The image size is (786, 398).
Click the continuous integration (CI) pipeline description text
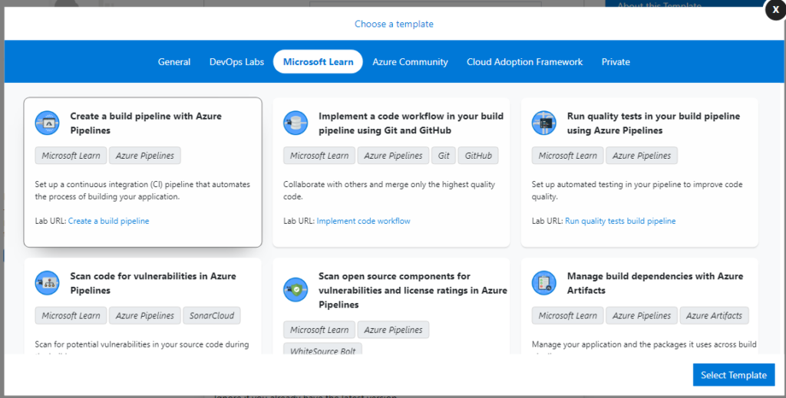(x=142, y=190)
